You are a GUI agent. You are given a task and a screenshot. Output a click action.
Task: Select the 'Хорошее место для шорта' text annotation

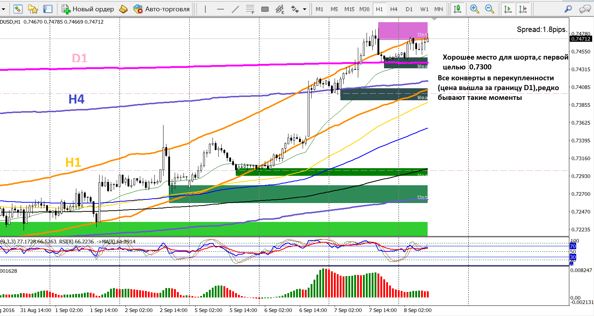[x=505, y=62]
